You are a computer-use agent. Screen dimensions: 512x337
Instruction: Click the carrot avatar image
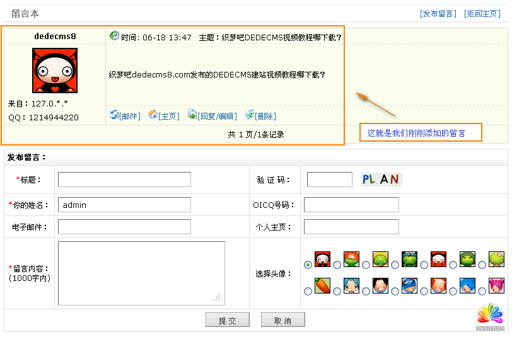(x=322, y=285)
